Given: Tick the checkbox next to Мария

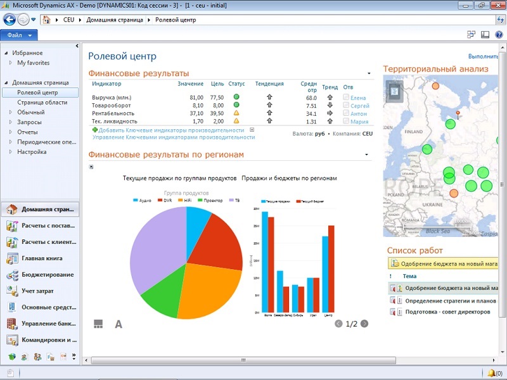Looking at the screenshot, I should (x=346, y=122).
